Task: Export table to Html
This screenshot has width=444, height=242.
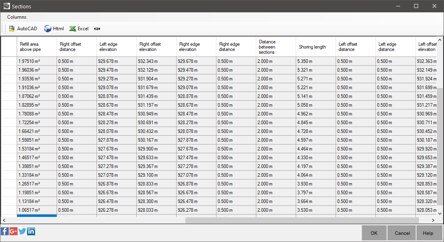Action: (54, 29)
